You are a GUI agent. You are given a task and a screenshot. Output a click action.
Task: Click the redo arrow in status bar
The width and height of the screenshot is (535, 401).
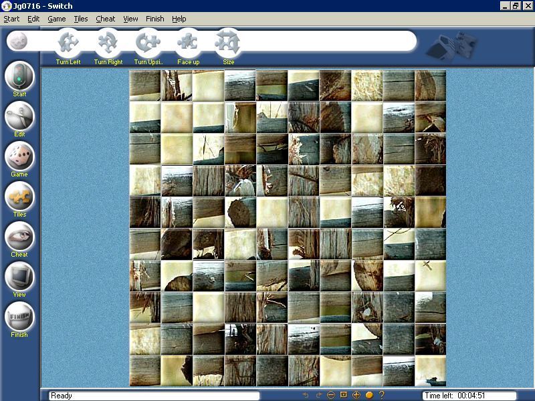click(320, 394)
